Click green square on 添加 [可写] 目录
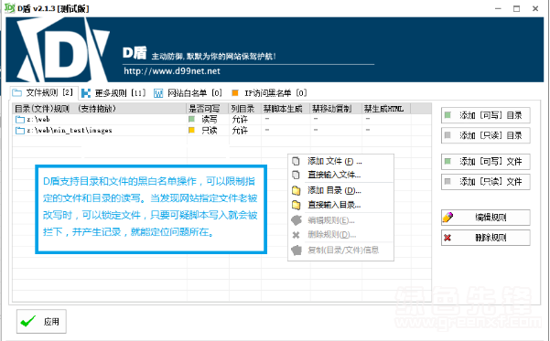550x341 pixels. [448, 115]
